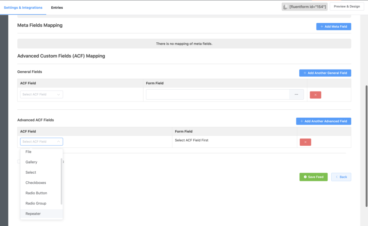
Task: Switch to the Entries tab
Action: click(57, 8)
